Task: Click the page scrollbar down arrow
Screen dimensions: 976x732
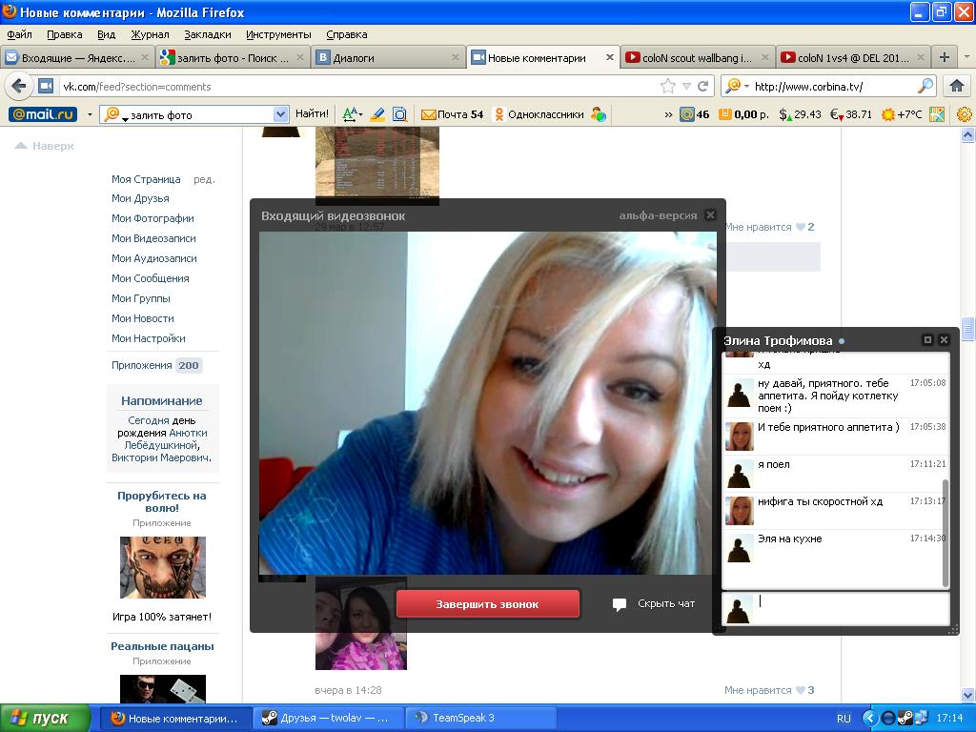Action: tap(968, 695)
